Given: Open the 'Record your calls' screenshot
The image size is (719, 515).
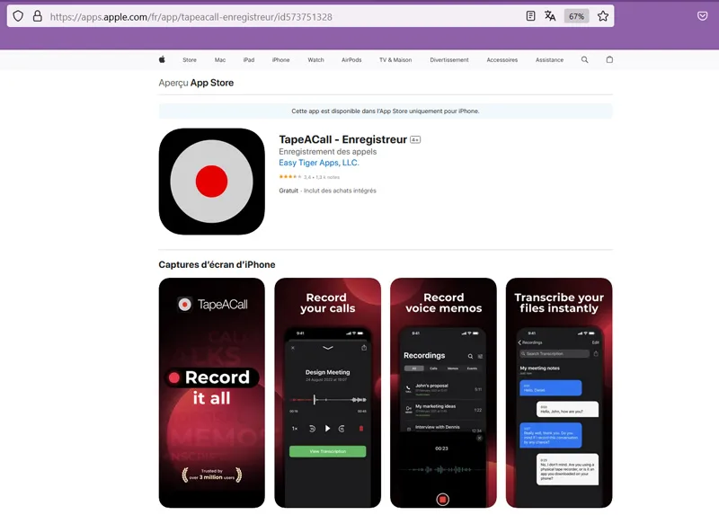Looking at the screenshot, I should pos(328,393).
